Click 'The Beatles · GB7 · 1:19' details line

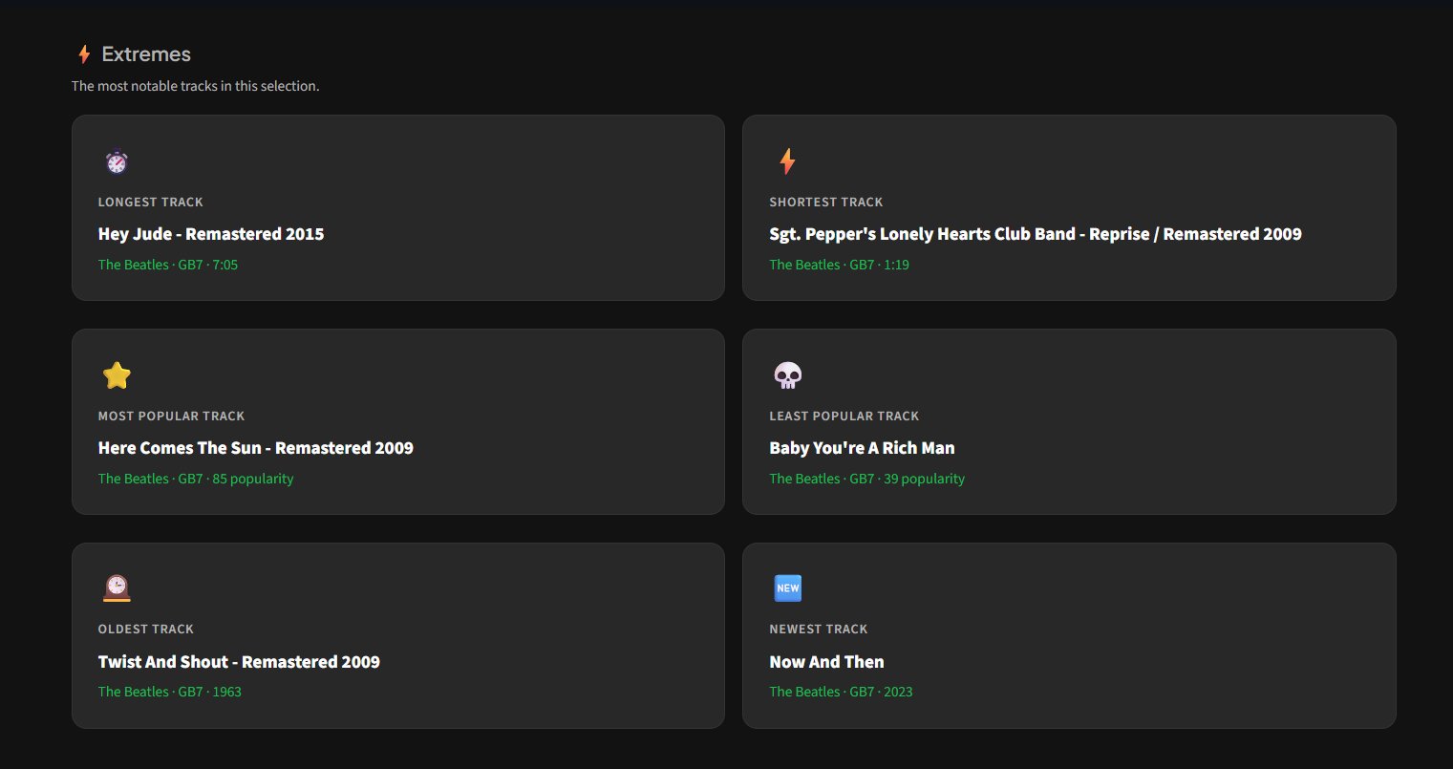coord(839,265)
